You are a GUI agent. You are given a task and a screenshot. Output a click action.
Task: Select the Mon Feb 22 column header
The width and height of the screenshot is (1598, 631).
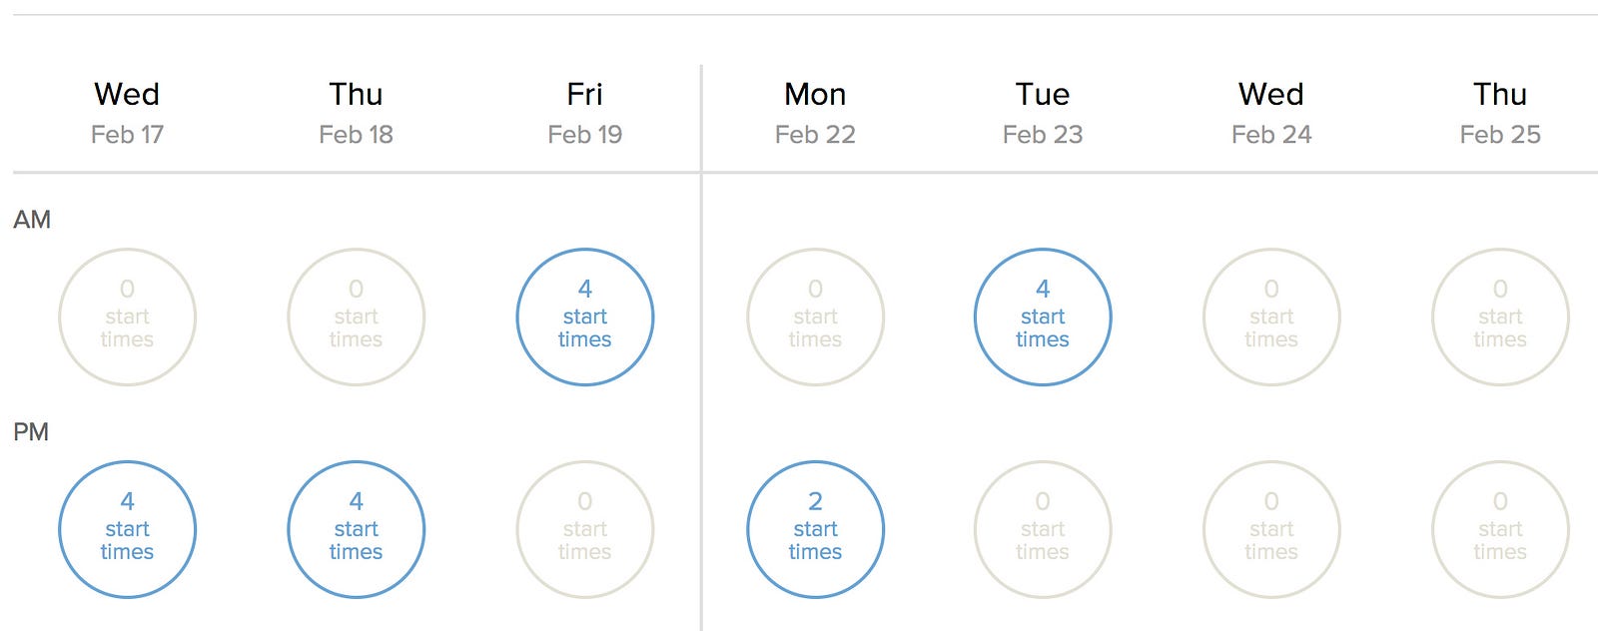(x=815, y=113)
